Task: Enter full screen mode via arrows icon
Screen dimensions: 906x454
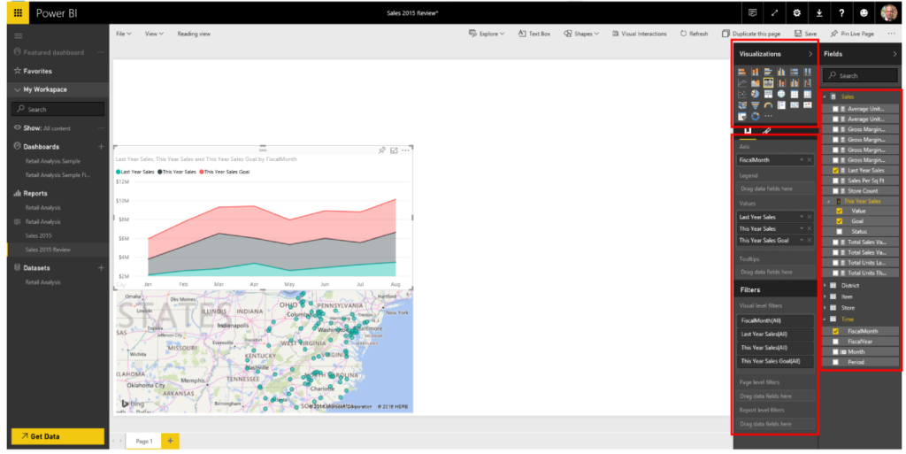Action: (x=774, y=12)
